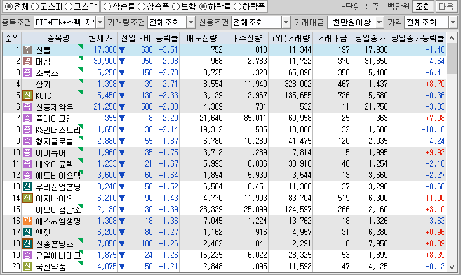
Task: Click 삼기 volume 328,002
Action: tap(298, 84)
